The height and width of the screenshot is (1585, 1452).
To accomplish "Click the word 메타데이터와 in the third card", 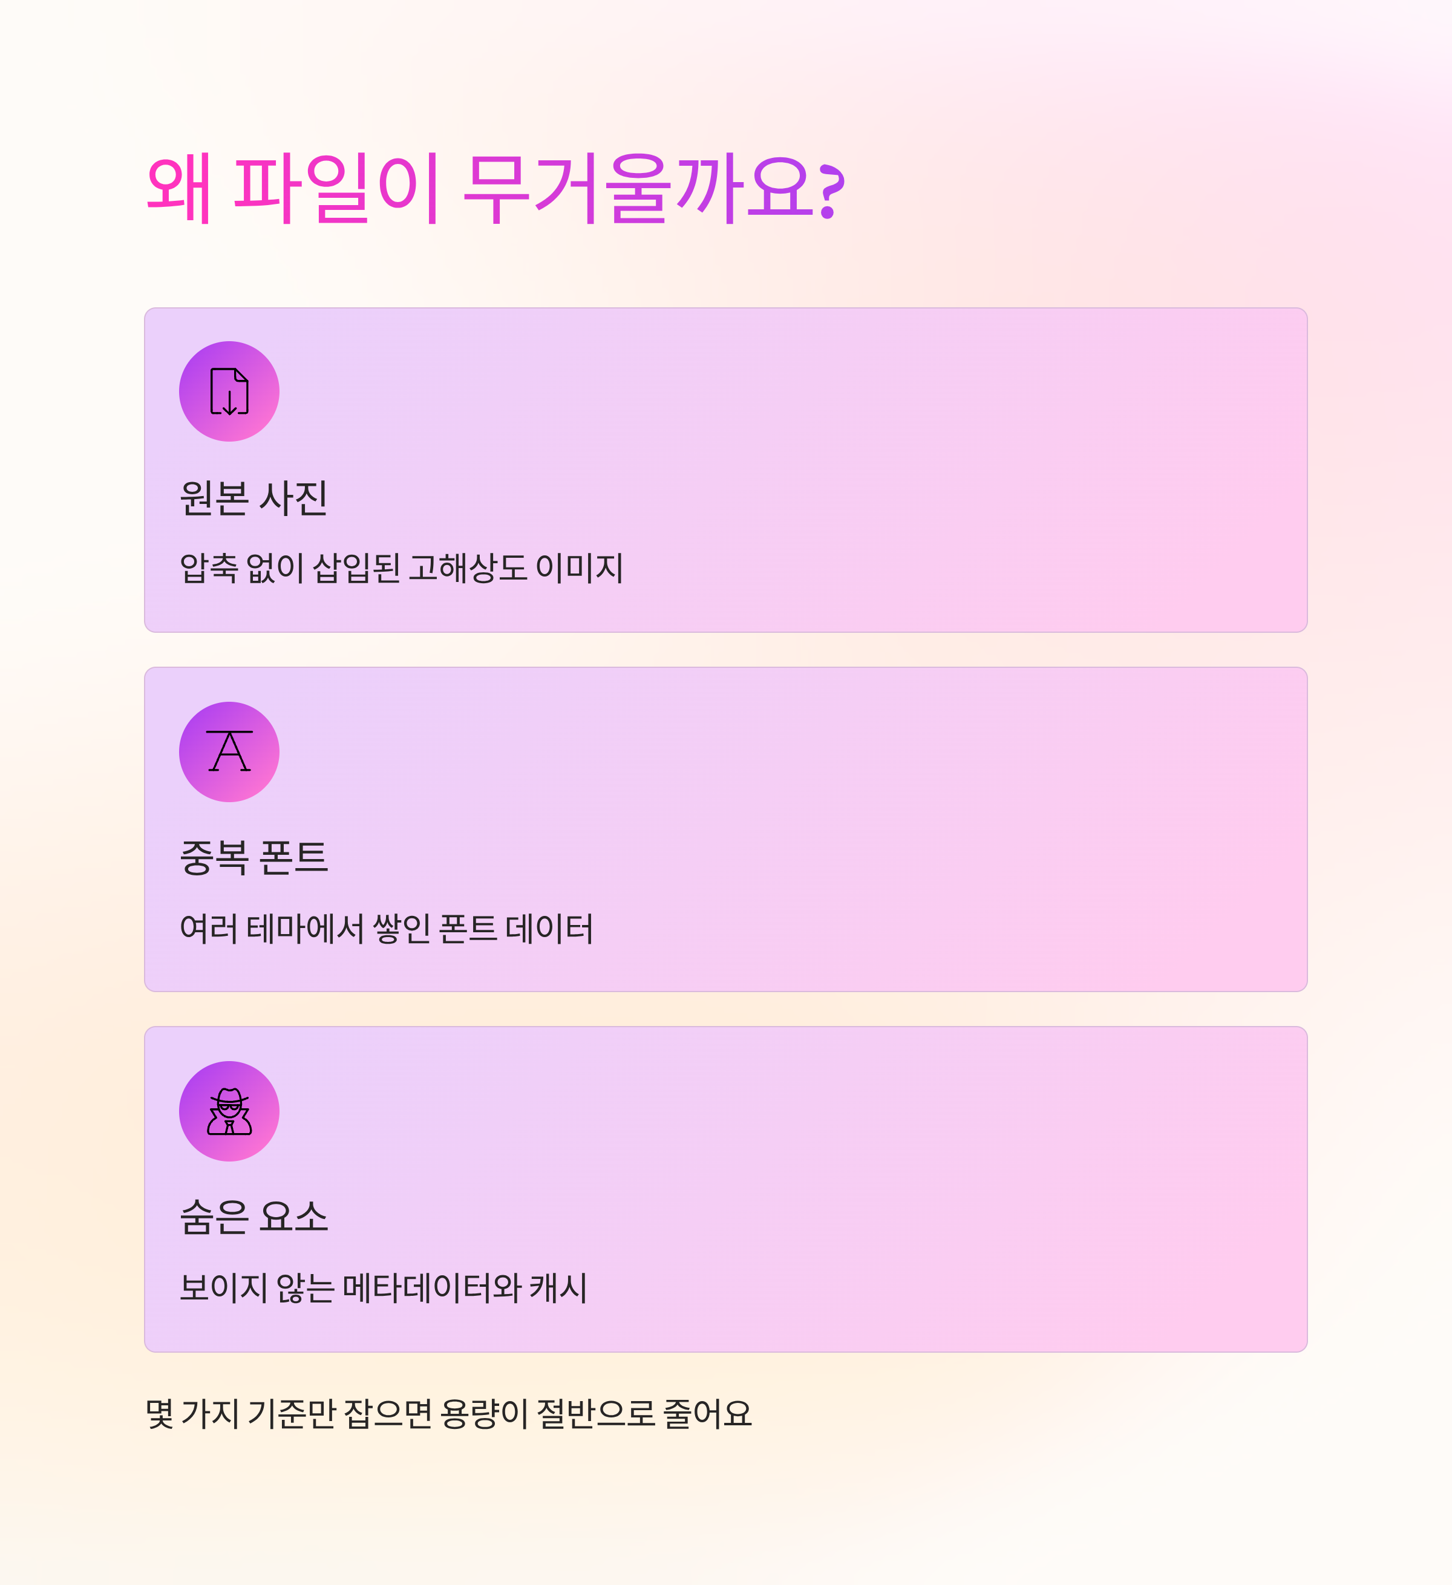I will 431,1288.
